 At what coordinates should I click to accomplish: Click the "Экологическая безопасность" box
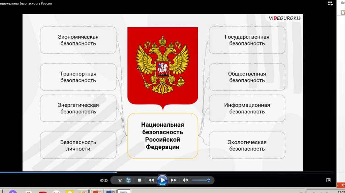(247, 145)
